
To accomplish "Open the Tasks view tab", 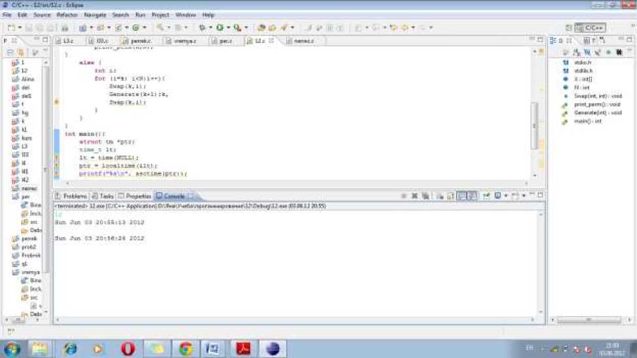I will pyautogui.click(x=103, y=196).
